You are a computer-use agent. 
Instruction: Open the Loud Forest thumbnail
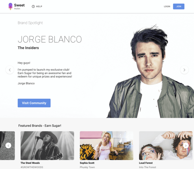pos(166,146)
